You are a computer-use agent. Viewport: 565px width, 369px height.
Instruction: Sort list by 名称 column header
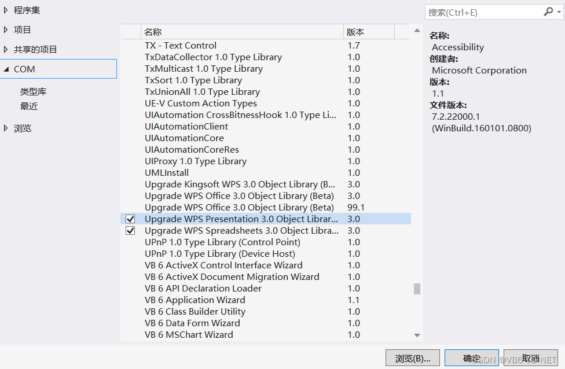tap(242, 32)
